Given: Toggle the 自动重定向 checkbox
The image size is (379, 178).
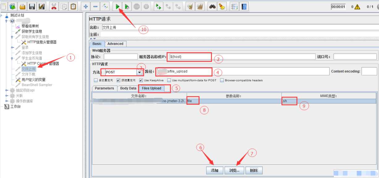Looking at the screenshot, I should tap(96, 80).
